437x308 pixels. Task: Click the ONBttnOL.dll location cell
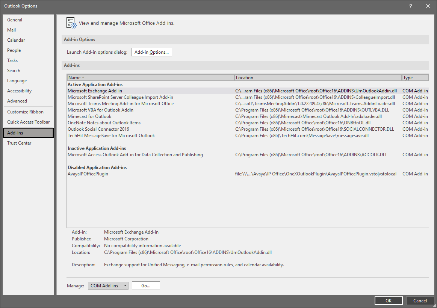[302, 123]
